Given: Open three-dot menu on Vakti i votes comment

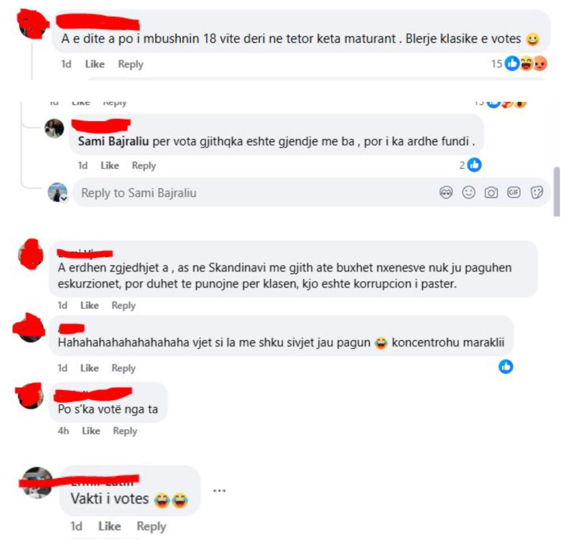Looking at the screenshot, I should 219,490.
